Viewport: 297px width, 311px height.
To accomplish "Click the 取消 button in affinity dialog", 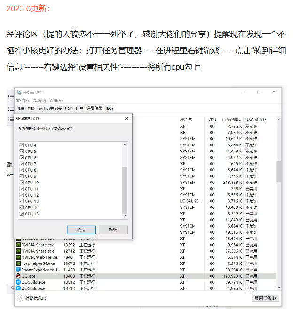I will (x=113, y=230).
